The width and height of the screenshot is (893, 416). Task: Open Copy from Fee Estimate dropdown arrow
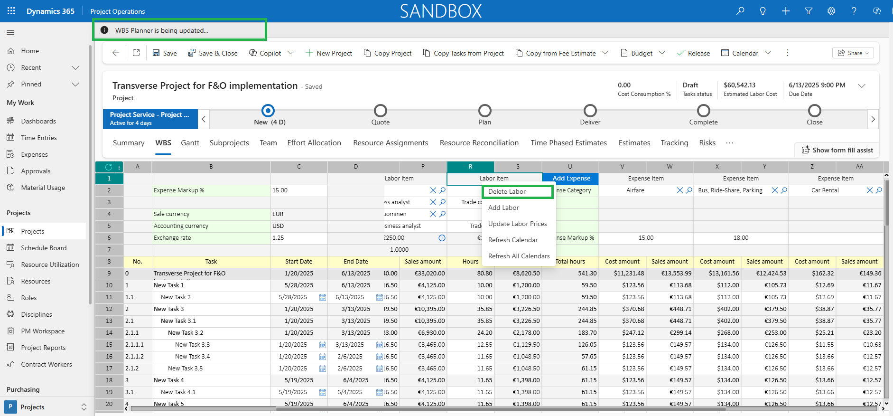tap(605, 53)
